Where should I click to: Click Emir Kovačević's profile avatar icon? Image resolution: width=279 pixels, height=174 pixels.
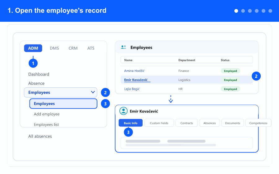(123, 111)
